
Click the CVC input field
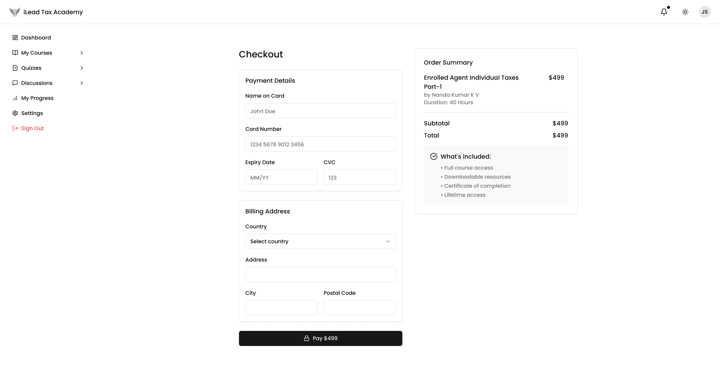(x=359, y=178)
